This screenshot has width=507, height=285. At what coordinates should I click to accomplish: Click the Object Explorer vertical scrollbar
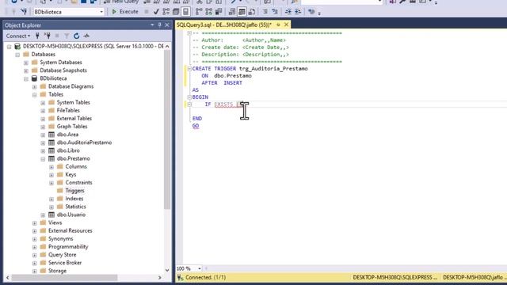[x=167, y=129]
